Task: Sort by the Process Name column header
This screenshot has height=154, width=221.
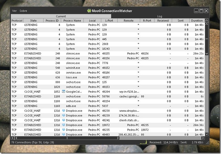Action: point(72,21)
